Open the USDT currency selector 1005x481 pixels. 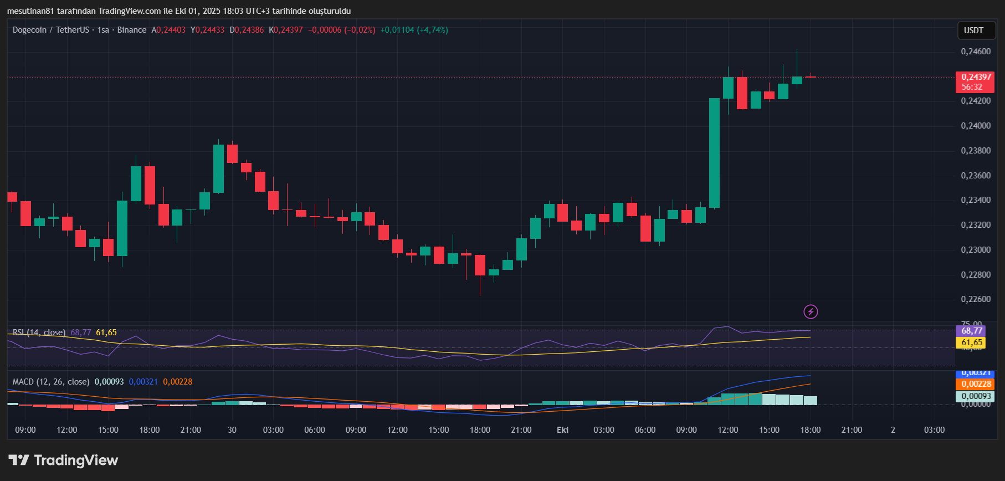[x=973, y=30]
